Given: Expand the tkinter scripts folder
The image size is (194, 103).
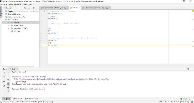Looking at the screenshot, I should (9, 25).
